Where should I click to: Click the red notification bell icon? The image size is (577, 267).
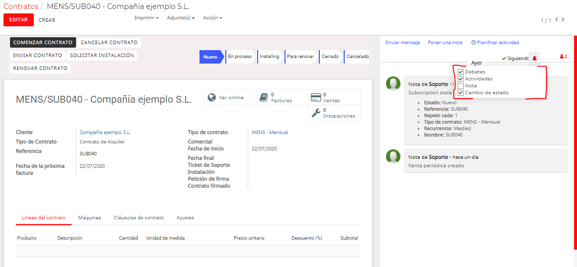(x=535, y=58)
